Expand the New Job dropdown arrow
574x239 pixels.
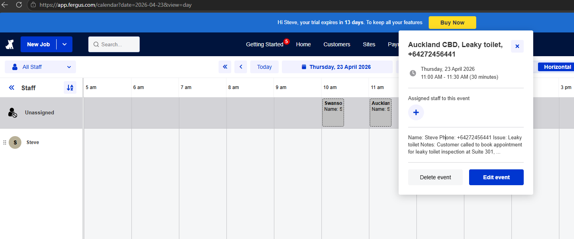(65, 44)
